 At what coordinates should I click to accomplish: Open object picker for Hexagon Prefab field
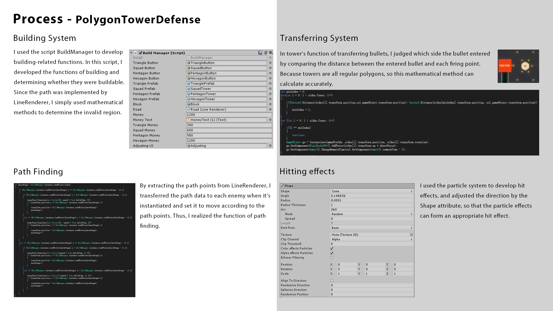tap(270, 99)
